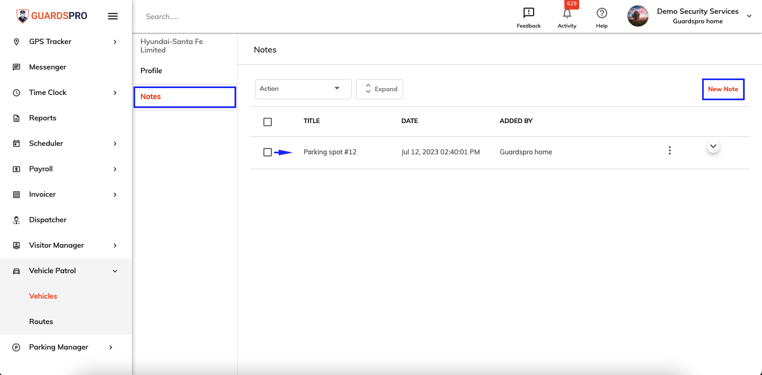The image size is (762, 375).
Task: Click the DATE column header
Action: pos(410,121)
